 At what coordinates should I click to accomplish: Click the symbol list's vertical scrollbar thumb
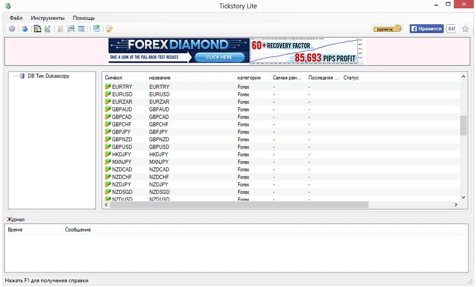tap(463, 125)
